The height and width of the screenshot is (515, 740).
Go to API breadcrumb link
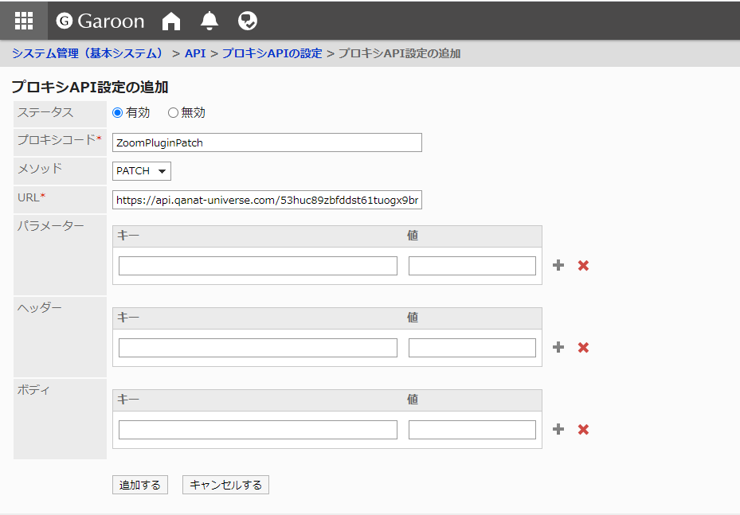195,53
